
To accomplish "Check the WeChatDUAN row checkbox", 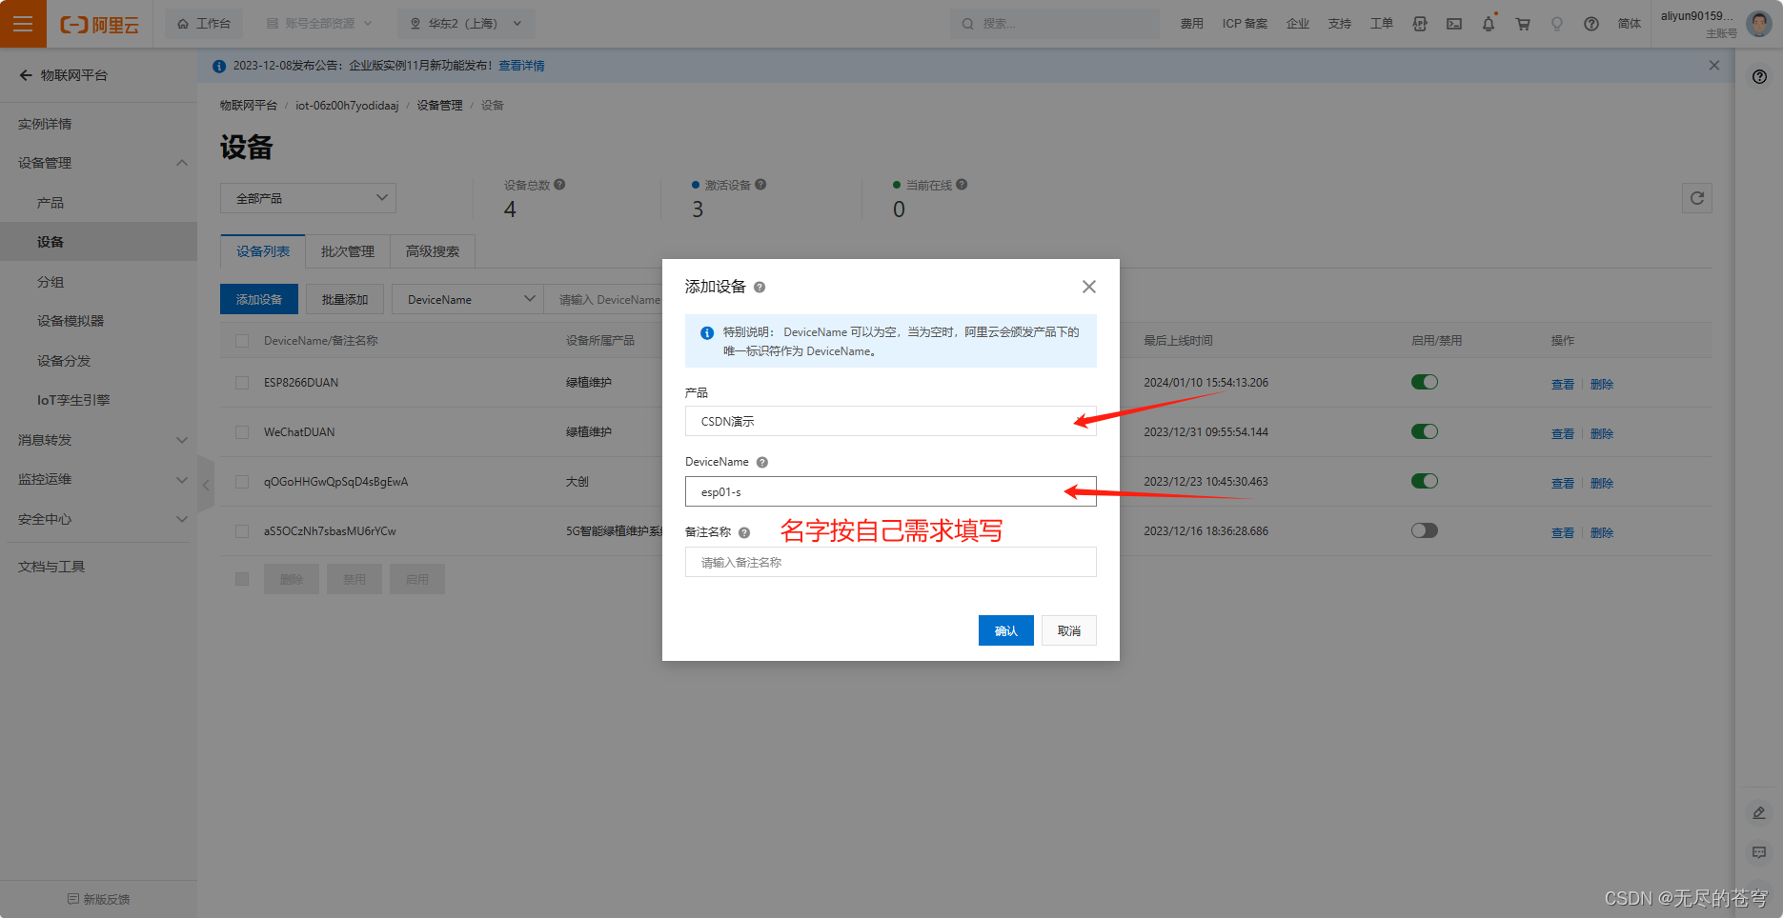I will tap(242, 432).
